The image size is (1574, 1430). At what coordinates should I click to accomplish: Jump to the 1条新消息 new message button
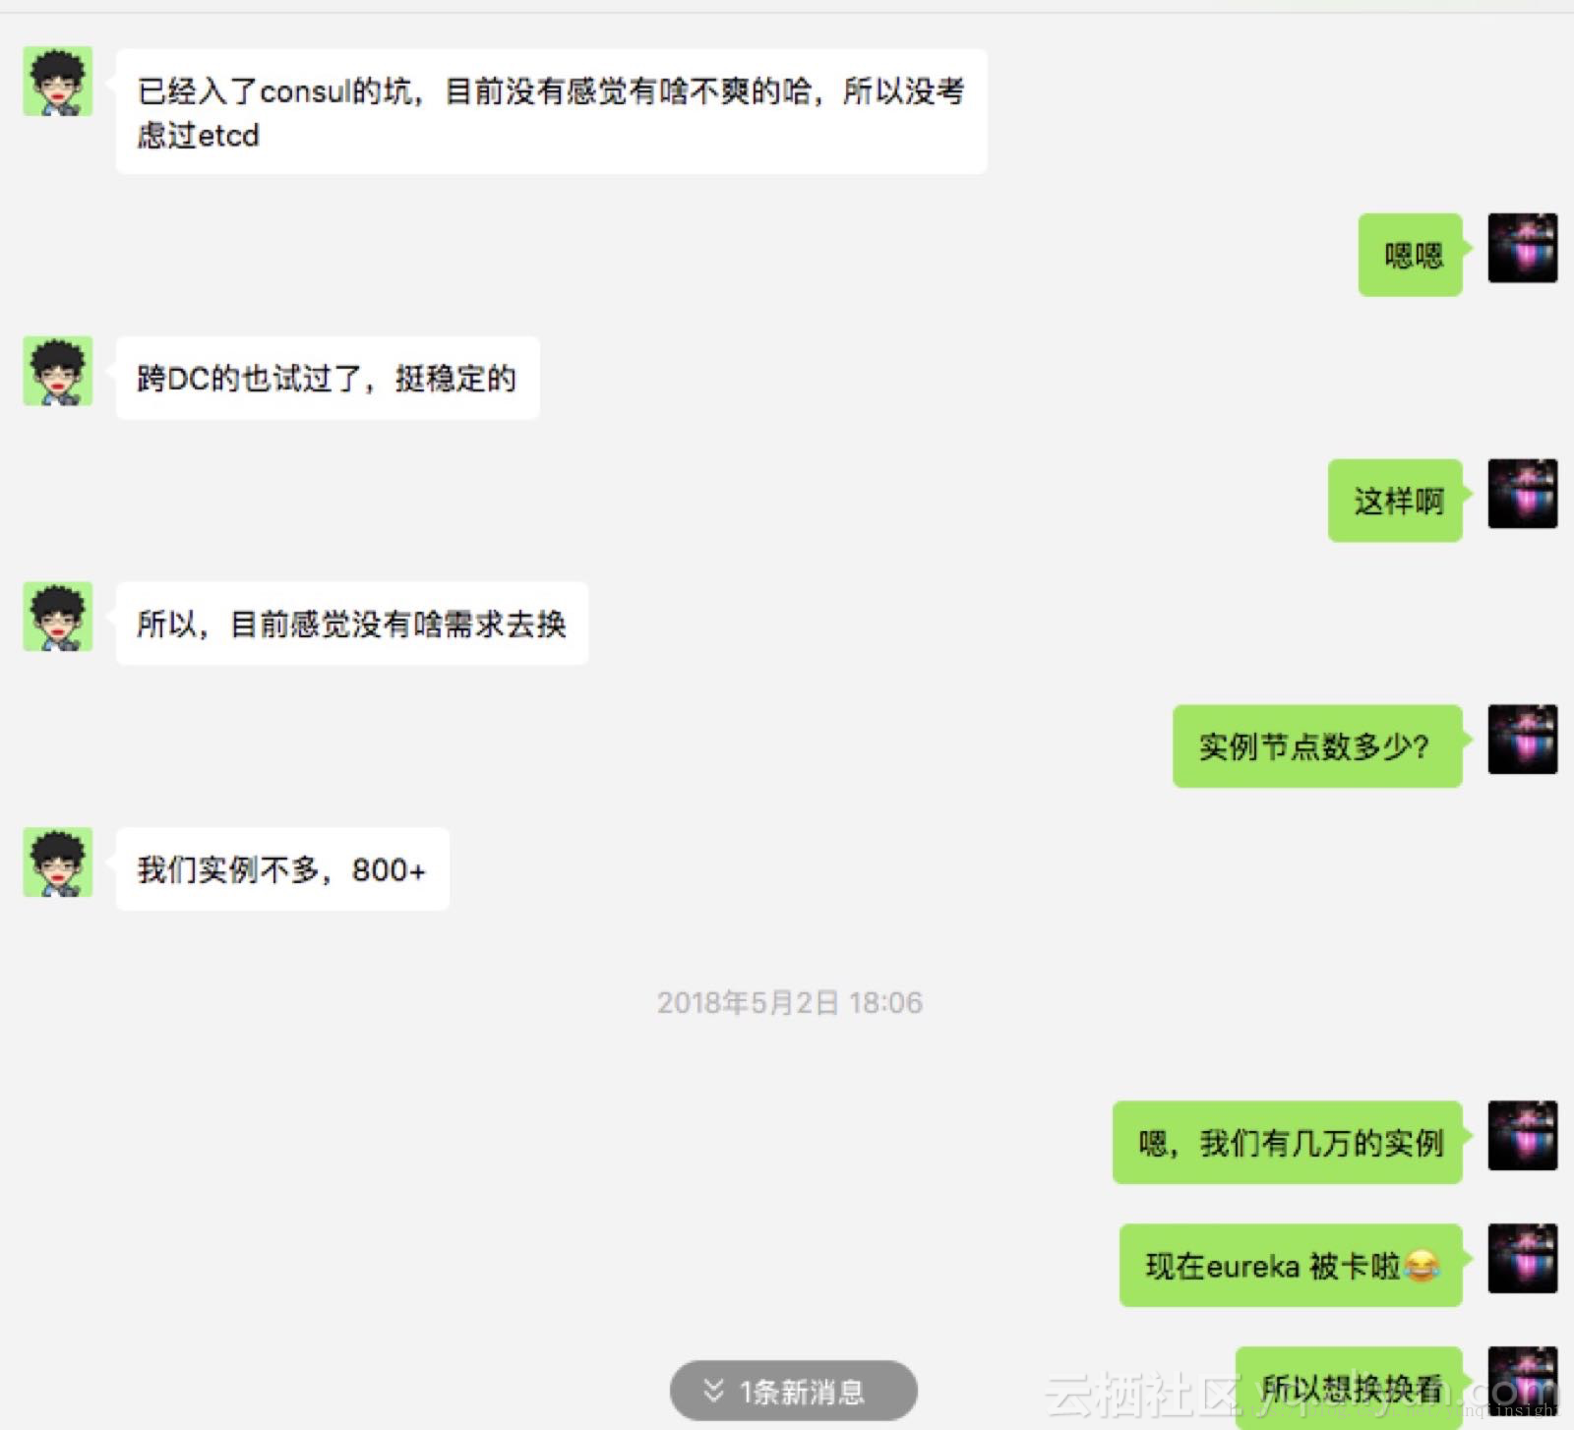pyautogui.click(x=794, y=1391)
